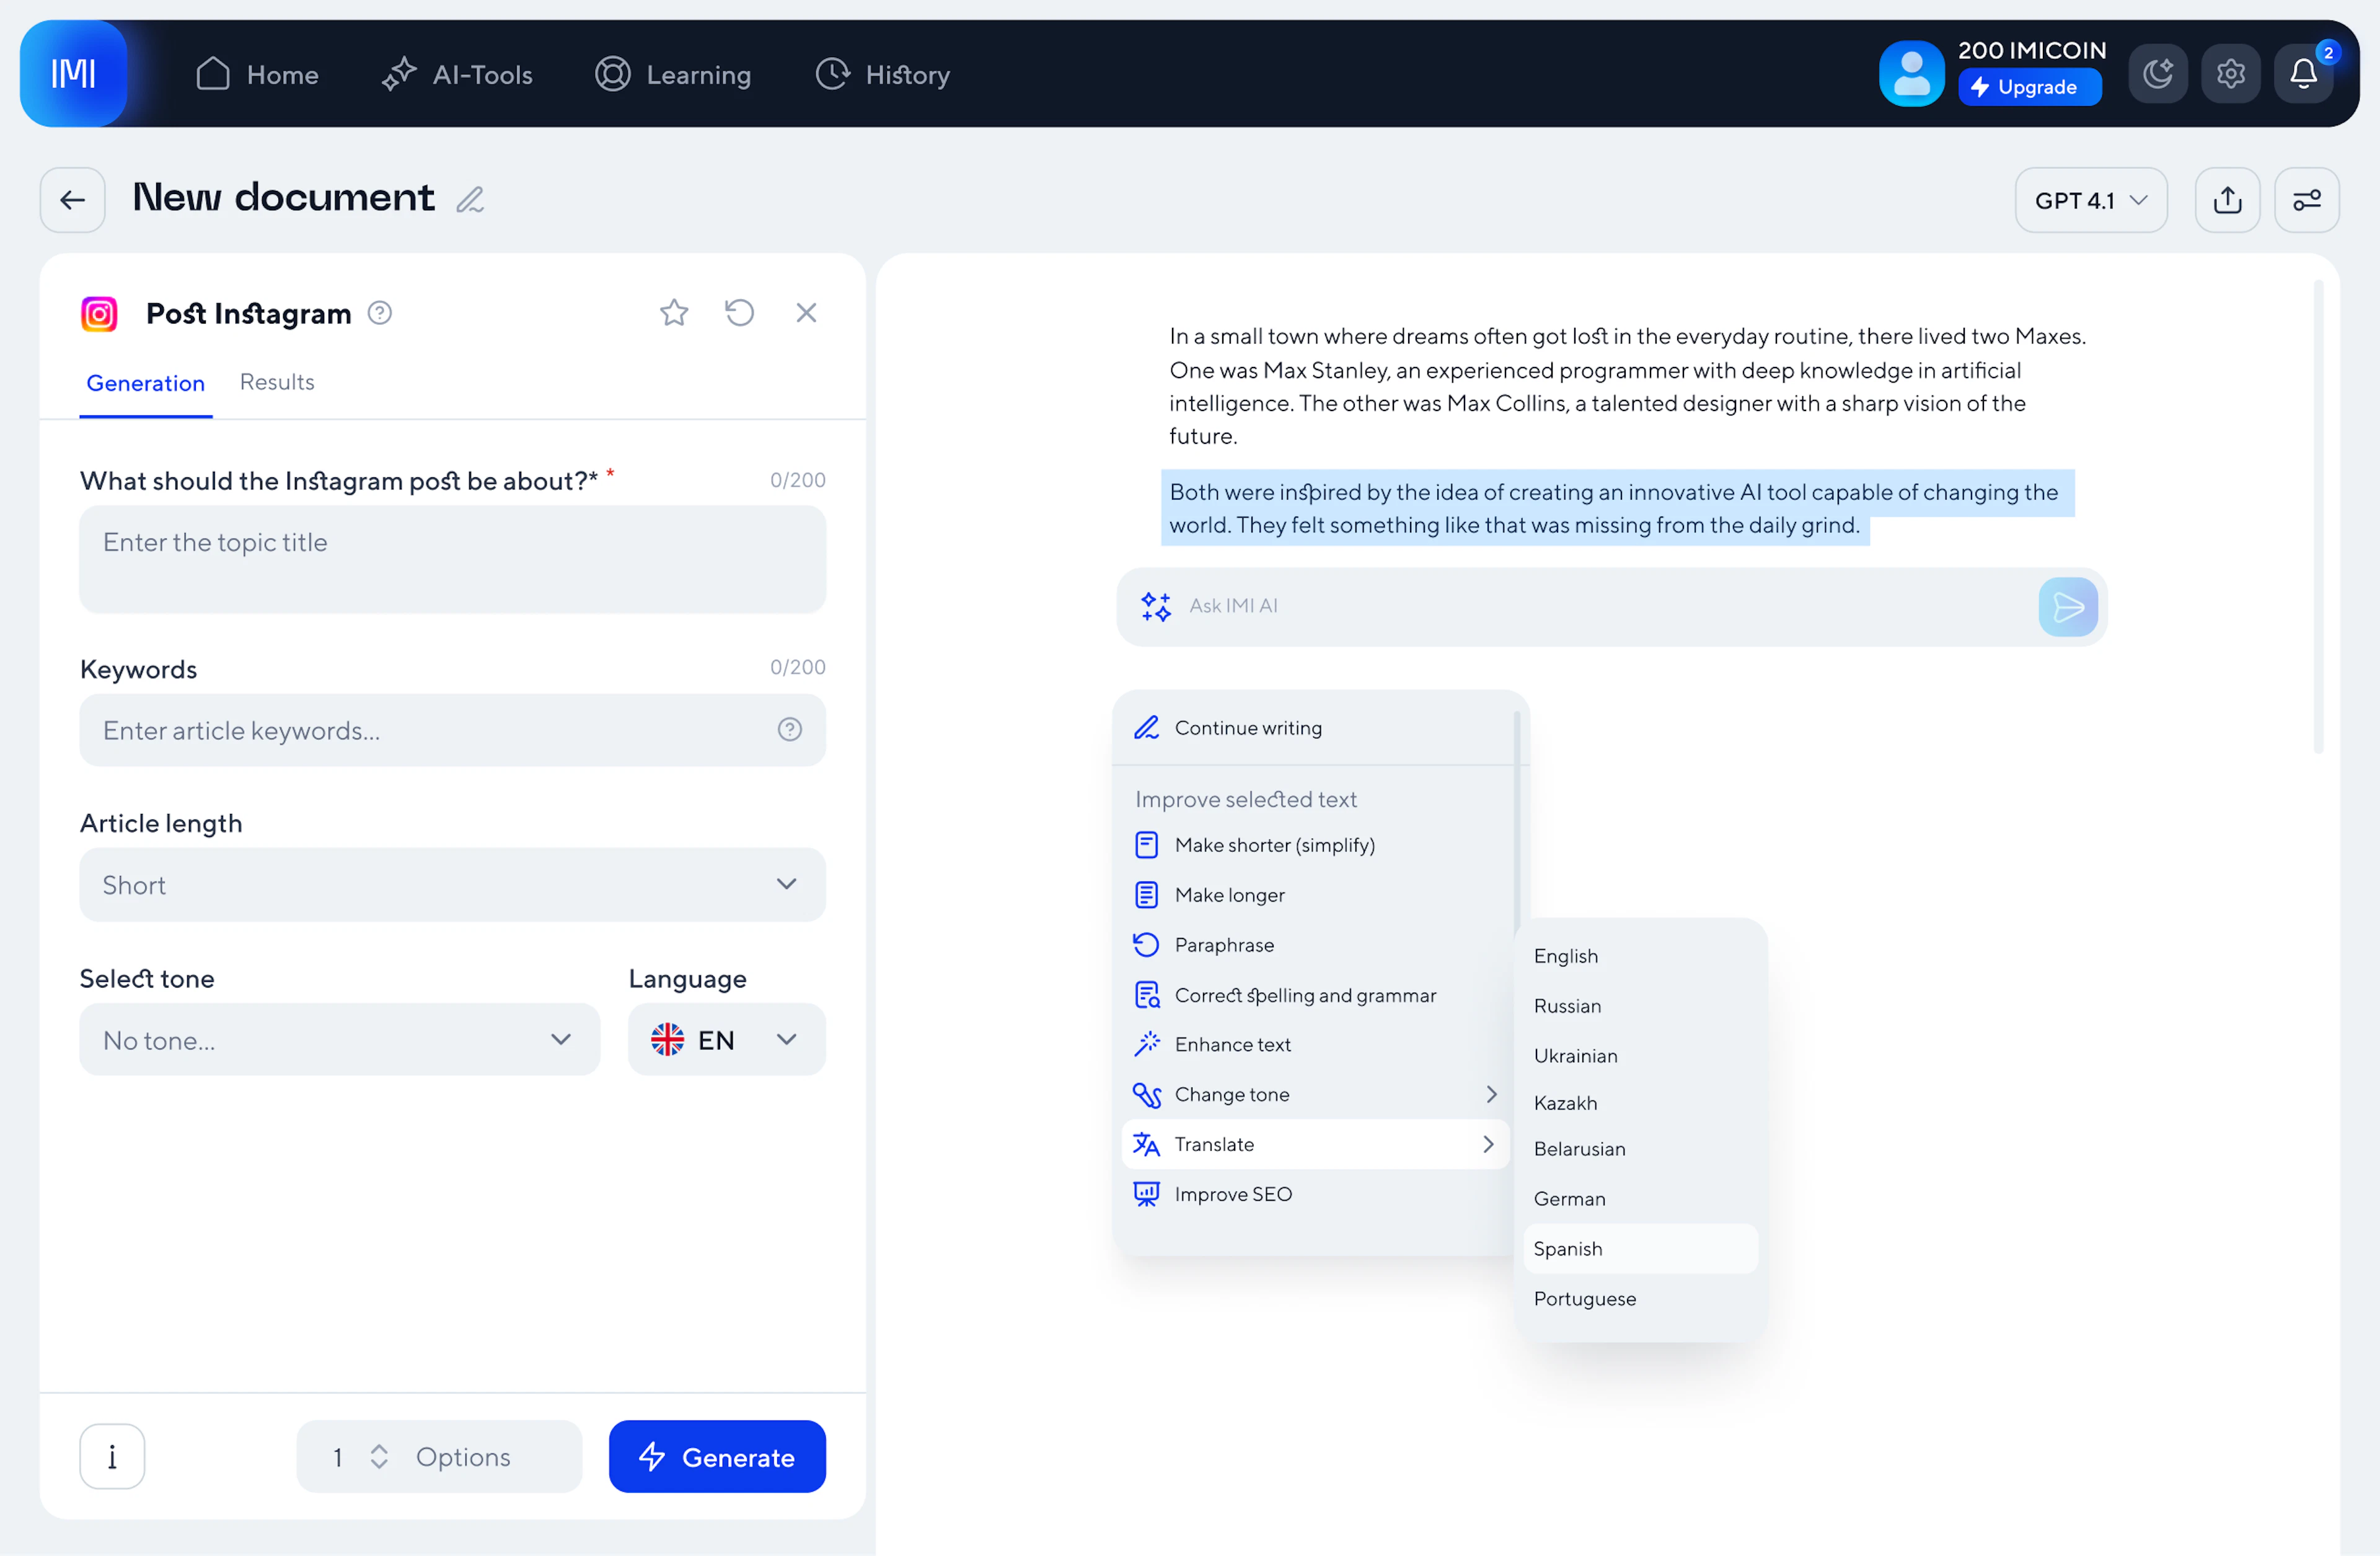Click the Upgrade button
Image resolution: width=2380 pixels, height=1556 pixels.
pos(2029,86)
